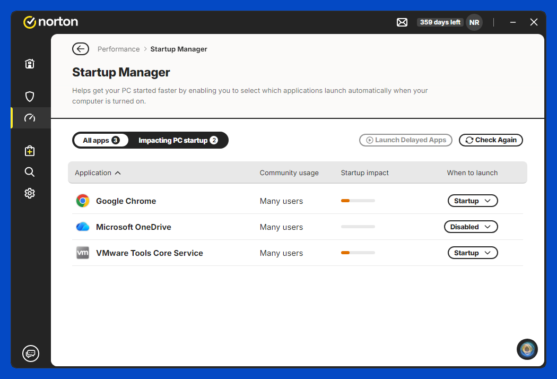The height and width of the screenshot is (379, 557).
Task: Click the Startup impact column header
Action: coord(364,173)
